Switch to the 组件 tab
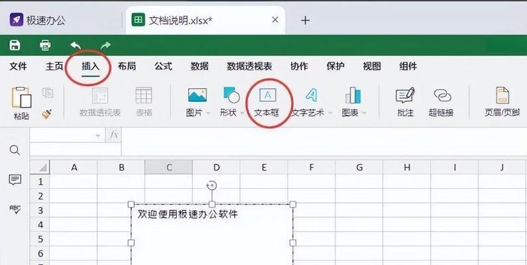Viewport: 527px width, 265px height. [408, 66]
